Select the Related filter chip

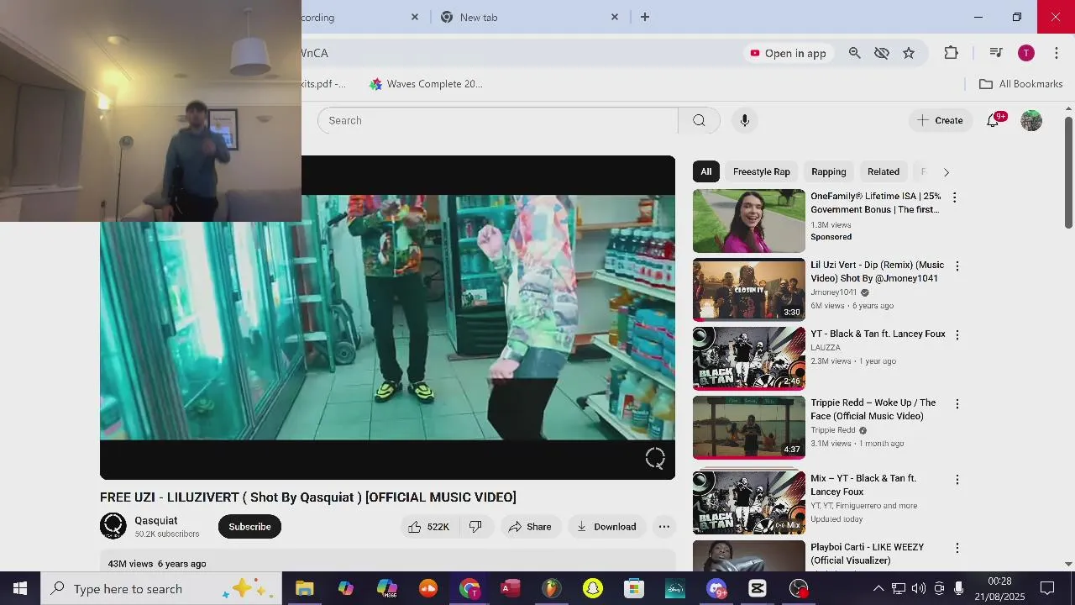(884, 171)
